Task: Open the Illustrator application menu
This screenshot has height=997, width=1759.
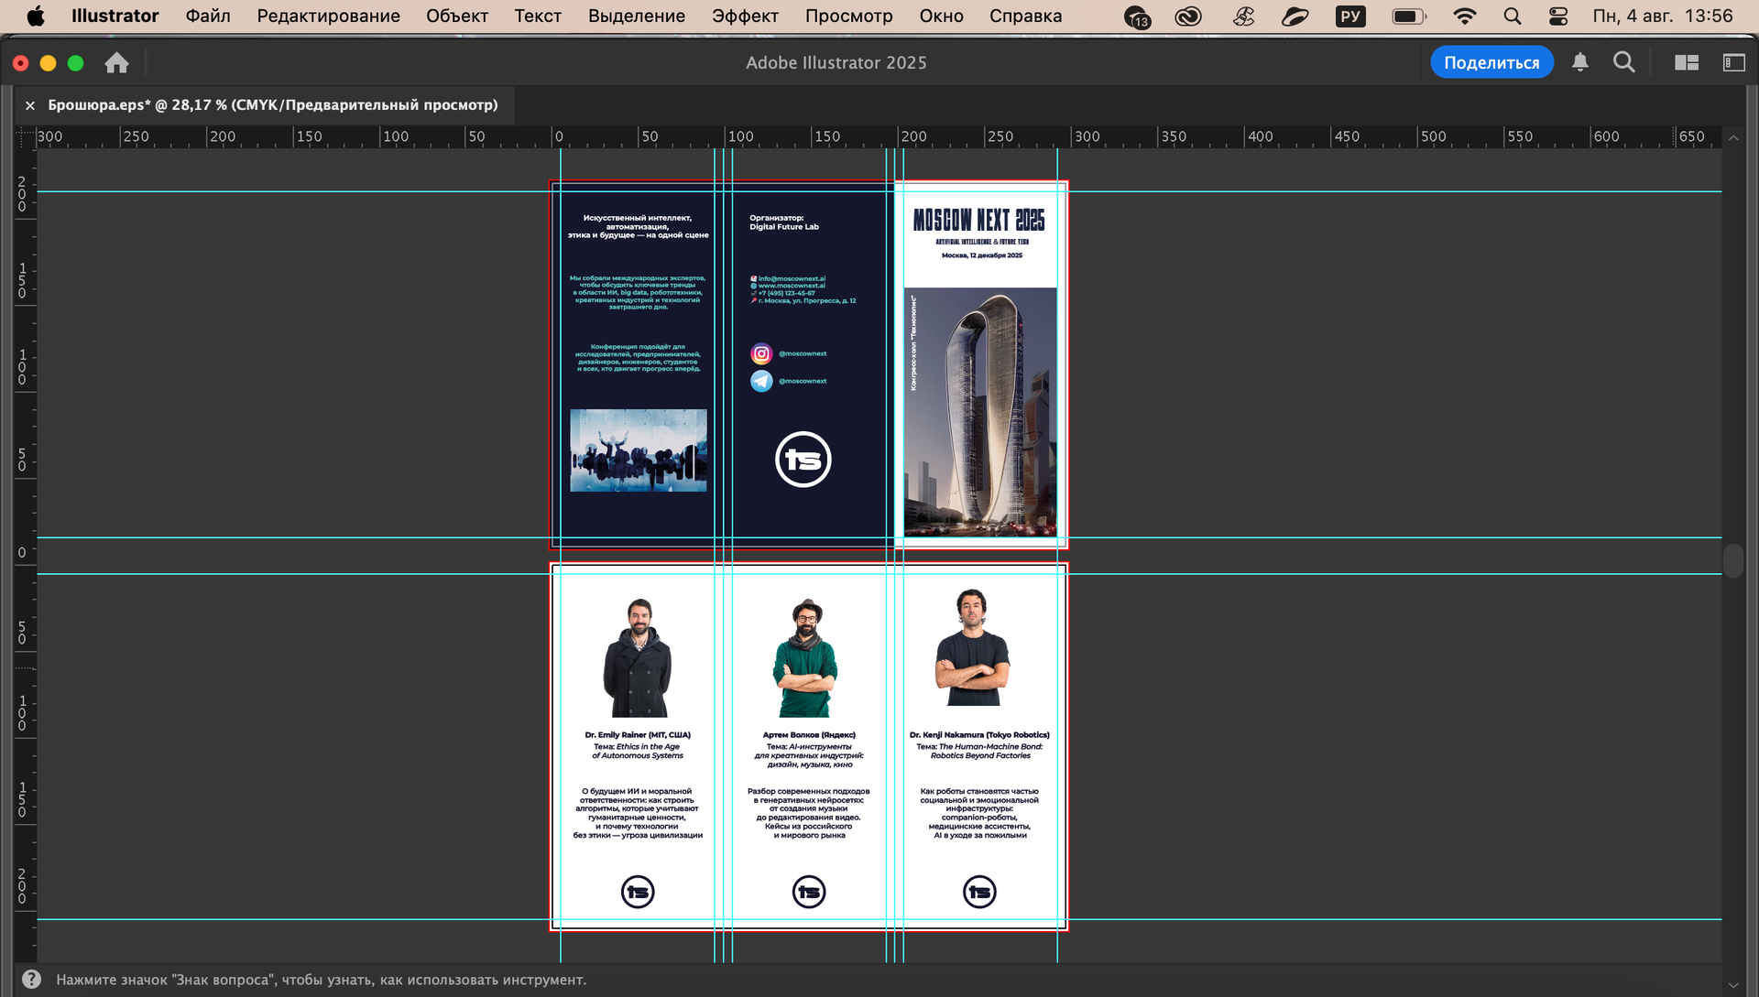Action: [115, 16]
